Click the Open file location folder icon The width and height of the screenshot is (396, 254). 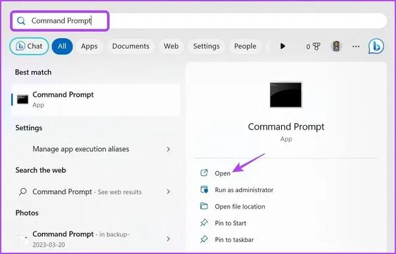[204, 206]
